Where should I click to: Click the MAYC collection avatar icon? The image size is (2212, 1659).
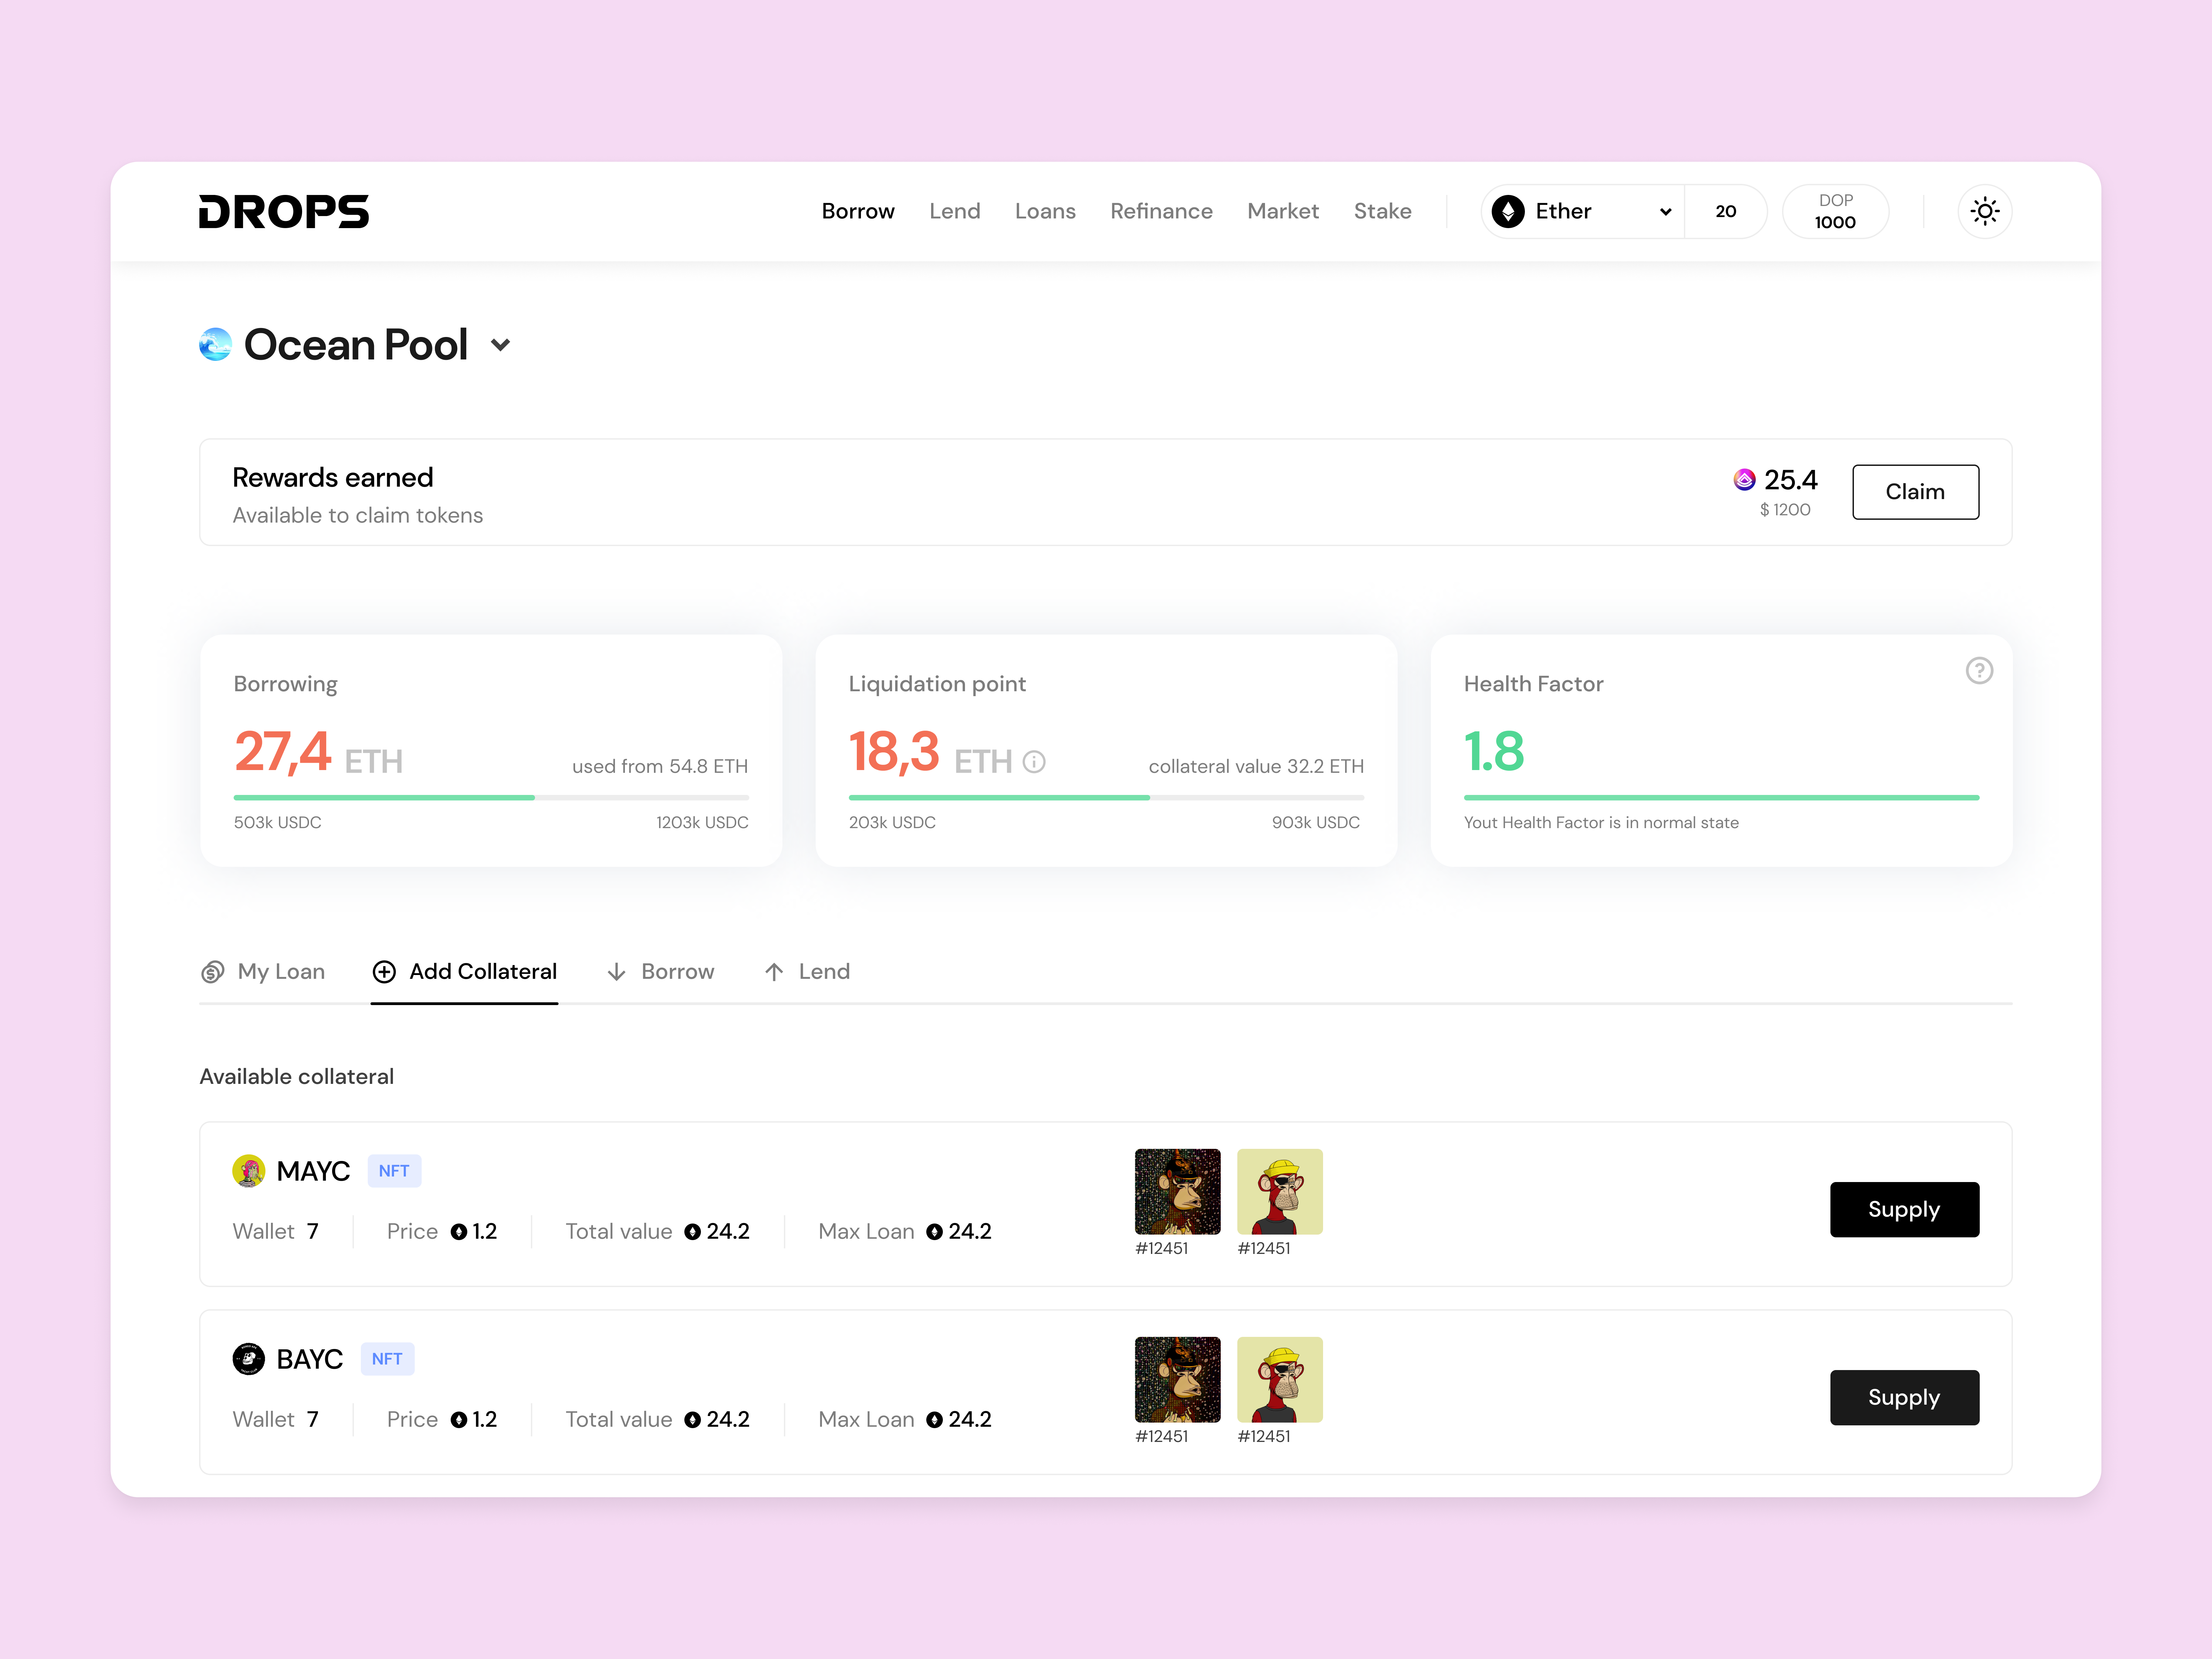248,1171
